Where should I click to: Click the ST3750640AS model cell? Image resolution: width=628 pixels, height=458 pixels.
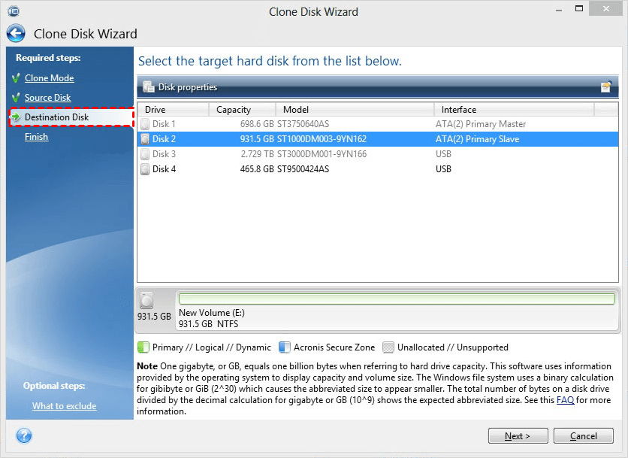pyautogui.click(x=303, y=124)
